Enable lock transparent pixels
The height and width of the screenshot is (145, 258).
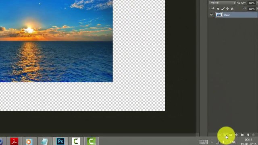pyautogui.click(x=218, y=9)
